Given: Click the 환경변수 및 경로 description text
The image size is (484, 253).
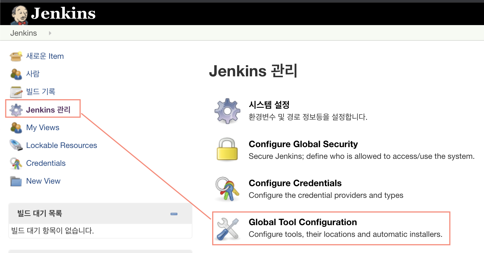Looking at the screenshot, I should (308, 117).
